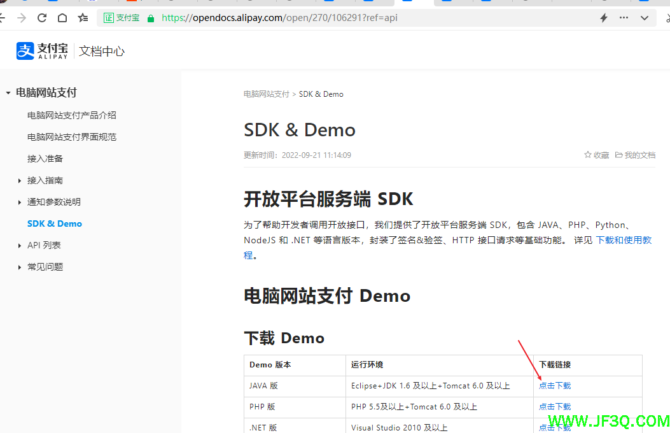Open the three-dots browser menu
The height and width of the screenshot is (433, 670).
point(624,18)
